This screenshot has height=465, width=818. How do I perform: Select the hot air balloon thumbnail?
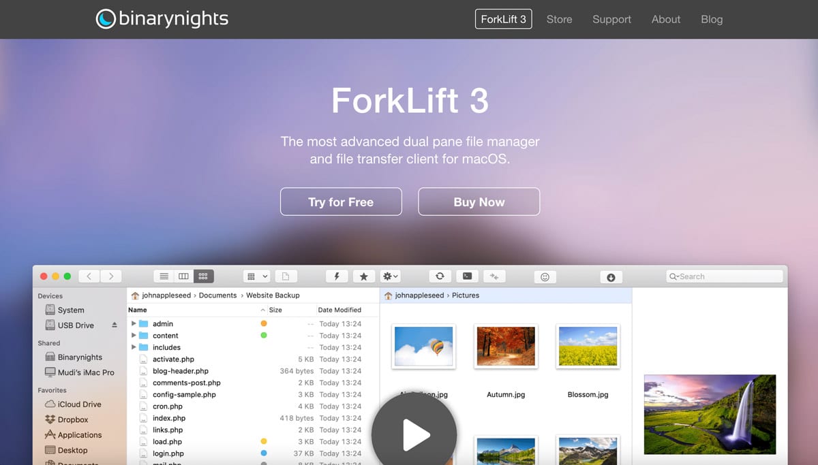tap(424, 346)
